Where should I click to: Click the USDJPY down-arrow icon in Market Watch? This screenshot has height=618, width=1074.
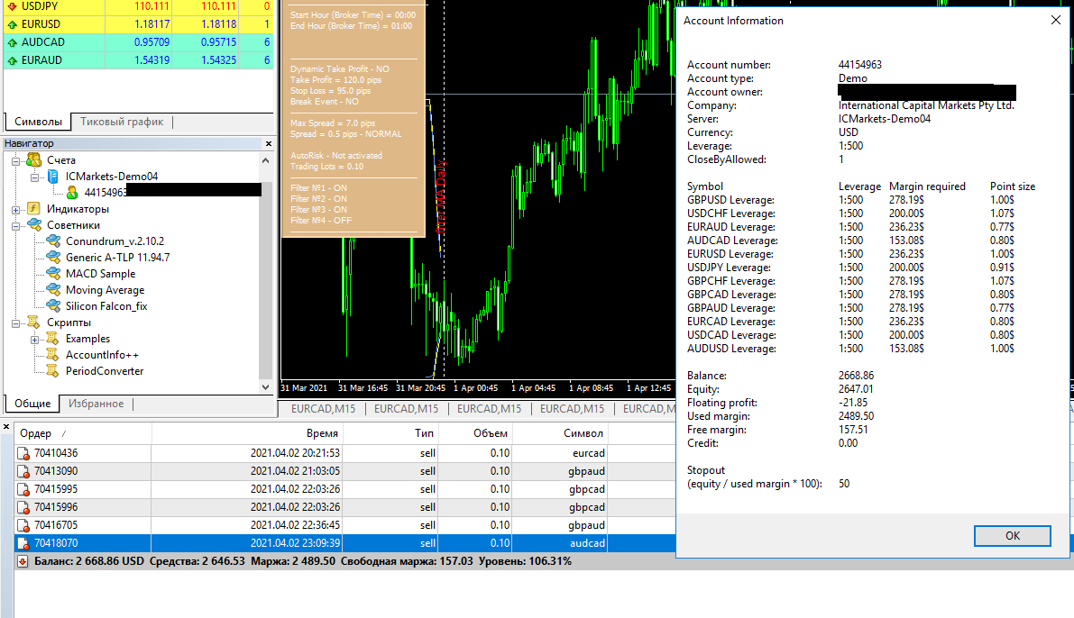tap(12, 6)
